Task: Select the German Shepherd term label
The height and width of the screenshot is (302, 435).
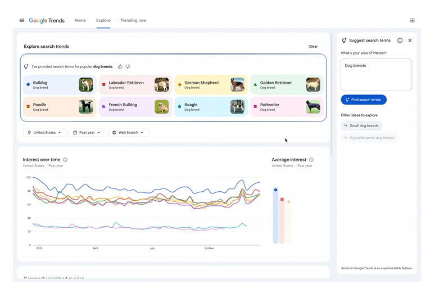Action: pos(202,83)
